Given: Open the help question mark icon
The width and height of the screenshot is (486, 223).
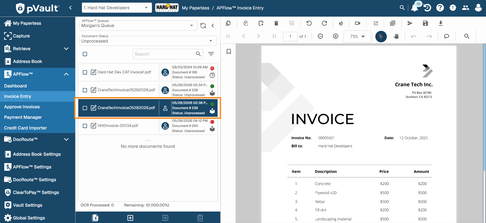Looking at the screenshot, I should [x=440, y=8].
